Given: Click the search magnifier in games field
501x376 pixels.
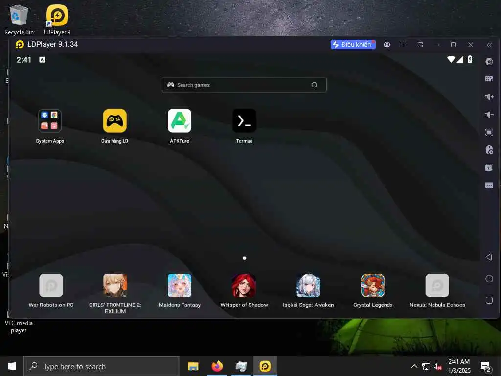Looking at the screenshot, I should click(315, 85).
